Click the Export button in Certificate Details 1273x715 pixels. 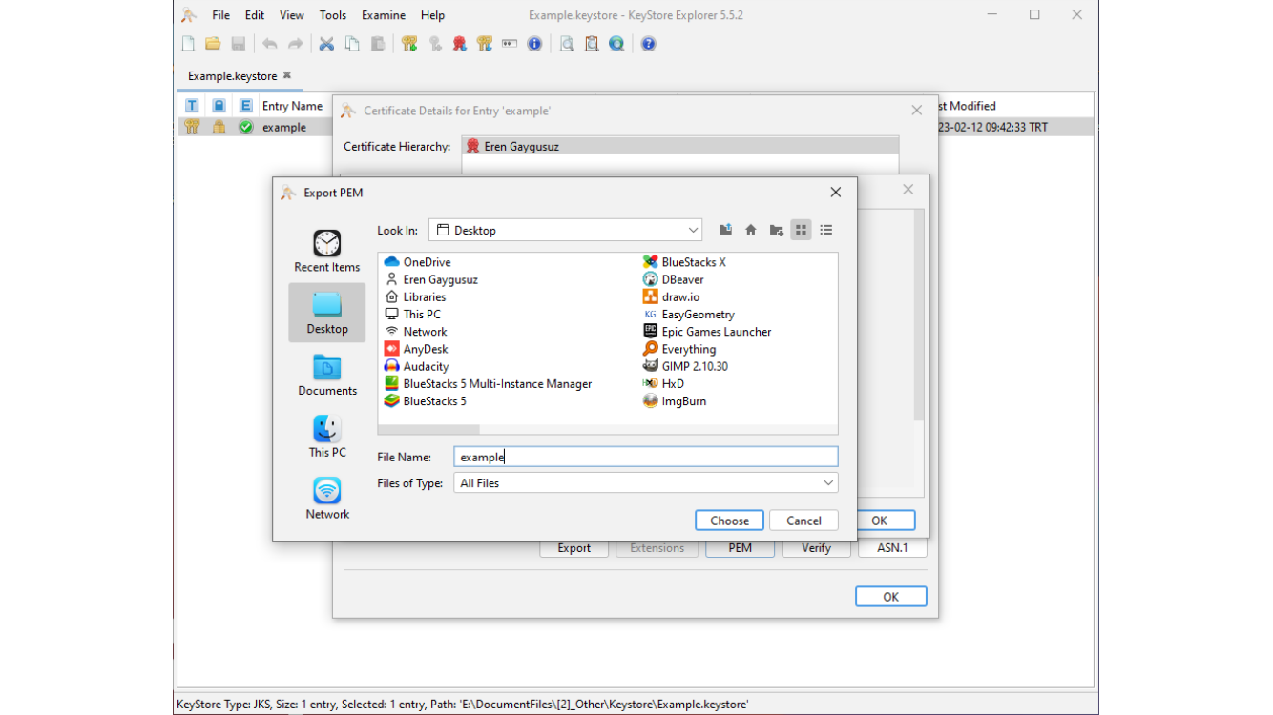(574, 548)
